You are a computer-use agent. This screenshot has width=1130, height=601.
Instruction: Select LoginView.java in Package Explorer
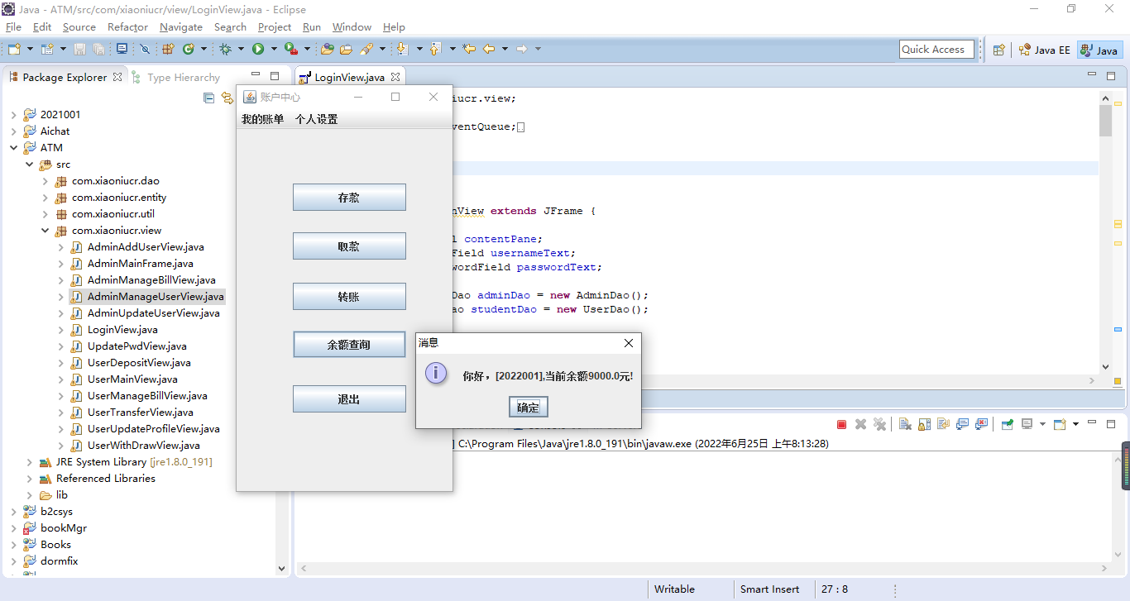coord(122,330)
